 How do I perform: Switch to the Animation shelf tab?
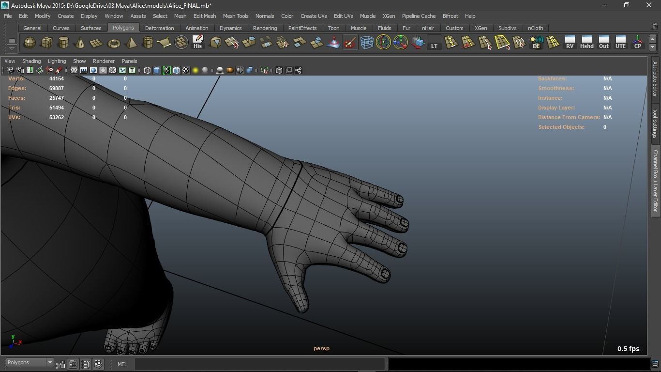(x=197, y=28)
